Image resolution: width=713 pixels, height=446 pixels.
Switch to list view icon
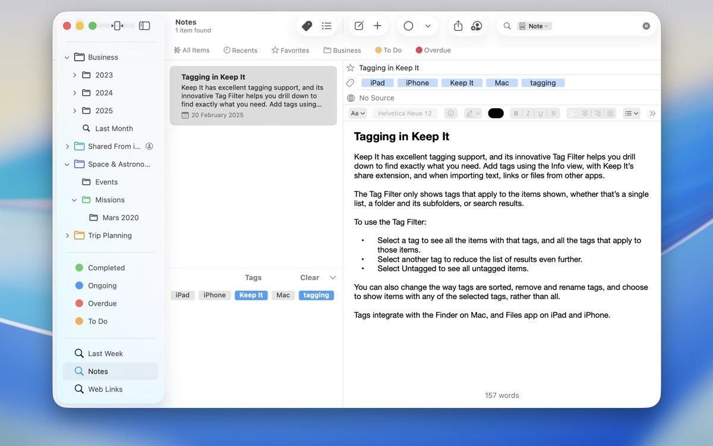pos(327,26)
